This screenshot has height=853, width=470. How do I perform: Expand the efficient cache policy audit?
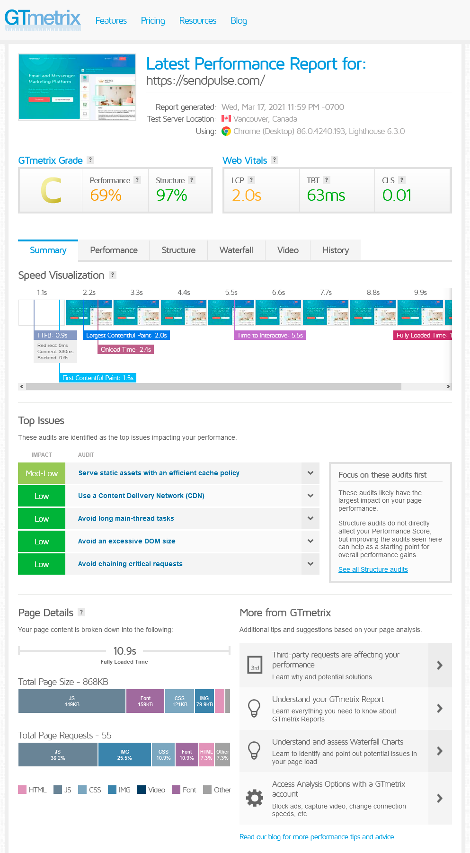coord(310,473)
